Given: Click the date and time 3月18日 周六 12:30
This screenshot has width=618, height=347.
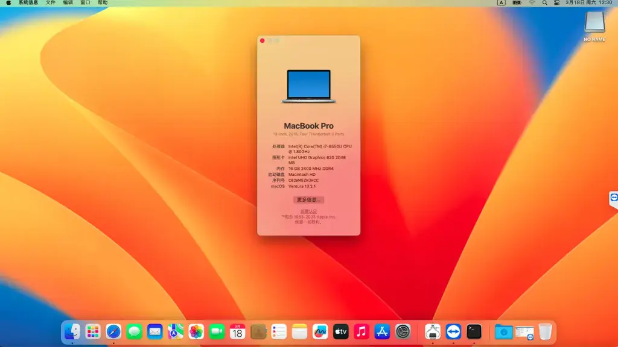Looking at the screenshot, I should coord(589,3).
